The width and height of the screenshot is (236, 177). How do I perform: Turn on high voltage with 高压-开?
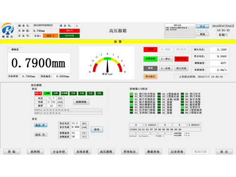tap(41, 125)
